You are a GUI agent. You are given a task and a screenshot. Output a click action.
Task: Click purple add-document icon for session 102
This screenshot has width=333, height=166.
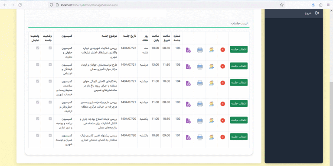(188, 121)
